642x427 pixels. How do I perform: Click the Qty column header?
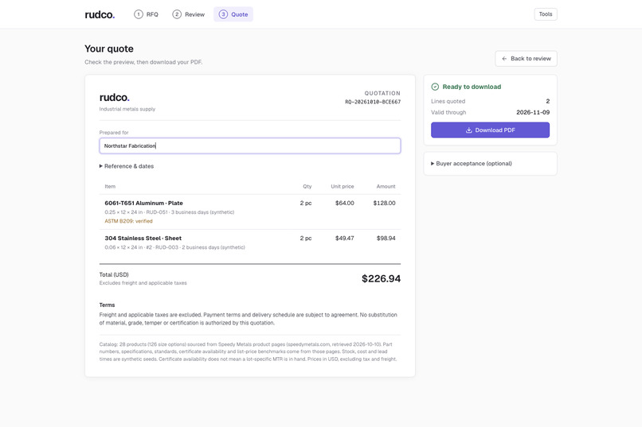[x=307, y=186]
